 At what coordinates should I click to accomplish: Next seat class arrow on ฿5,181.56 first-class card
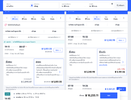tap(123, 62)
